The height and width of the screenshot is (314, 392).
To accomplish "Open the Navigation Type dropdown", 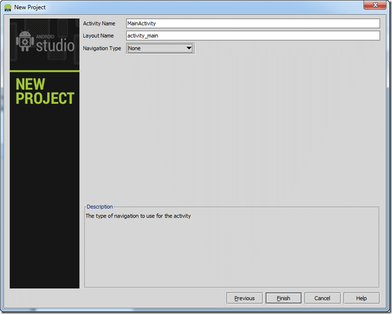I will point(160,48).
